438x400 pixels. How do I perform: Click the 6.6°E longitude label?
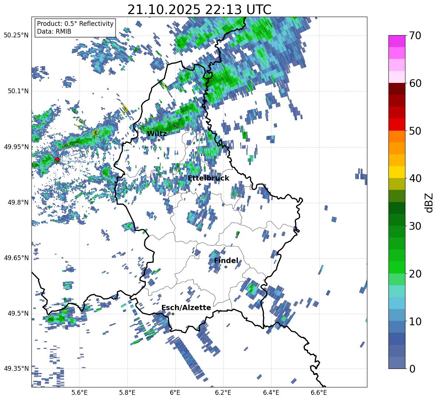[319, 393]
